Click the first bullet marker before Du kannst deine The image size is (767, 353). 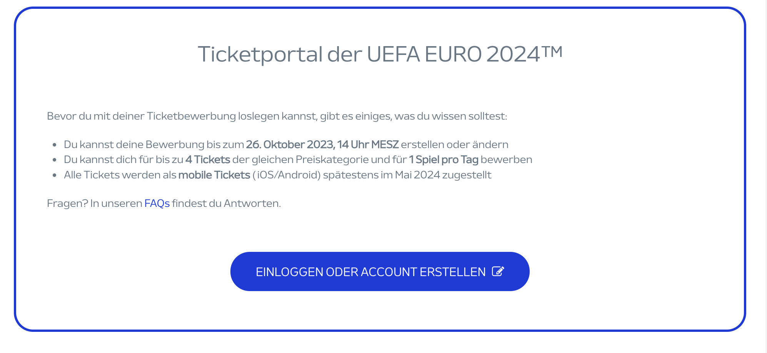click(55, 145)
